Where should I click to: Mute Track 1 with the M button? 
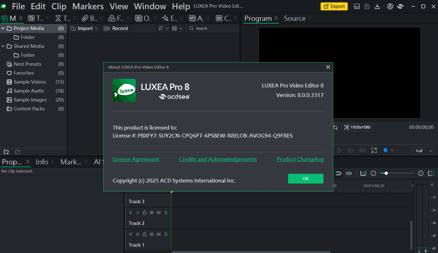point(159,234)
